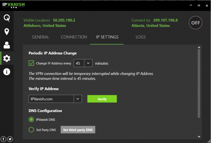Open the account profile sidebar icon

pos(7,45)
